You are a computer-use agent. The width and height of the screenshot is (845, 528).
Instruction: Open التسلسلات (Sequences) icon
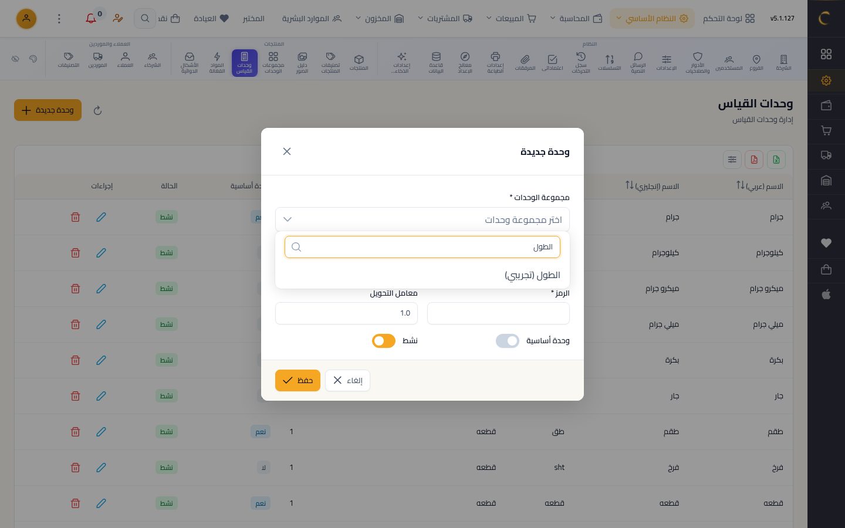coord(610,63)
